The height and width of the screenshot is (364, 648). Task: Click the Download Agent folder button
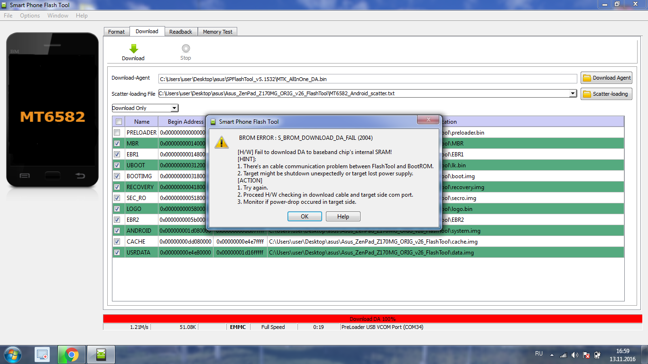(x=606, y=78)
